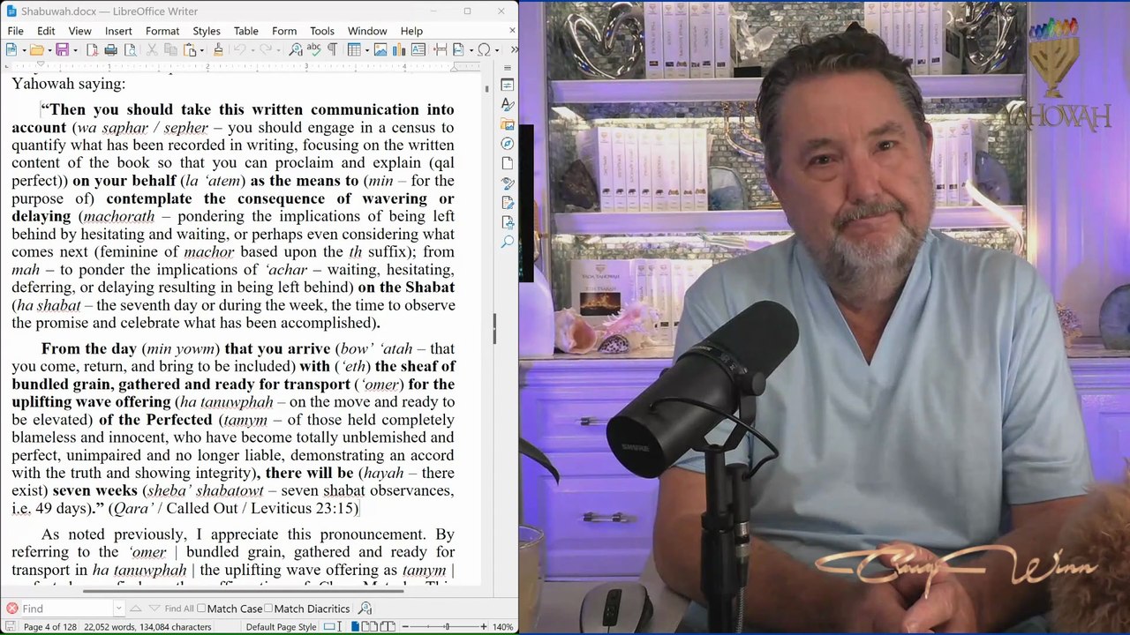Expand the Paste options dropdown arrow
The image size is (1130, 635).
click(202, 50)
